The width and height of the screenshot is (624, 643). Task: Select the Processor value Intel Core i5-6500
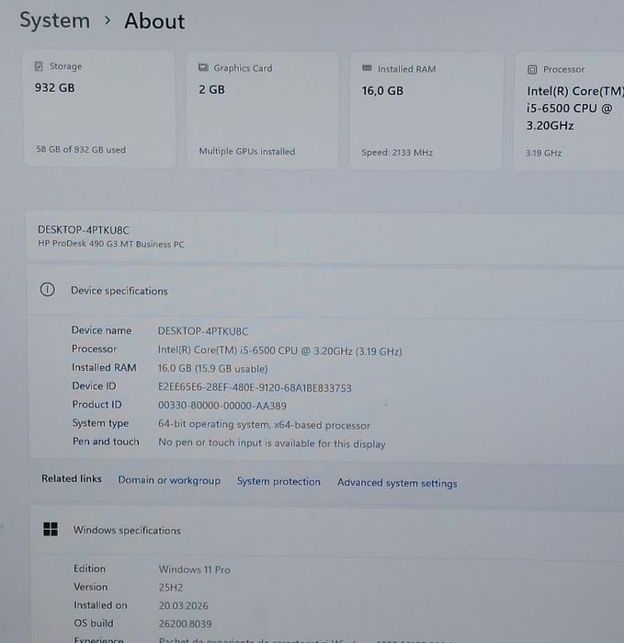[280, 350]
